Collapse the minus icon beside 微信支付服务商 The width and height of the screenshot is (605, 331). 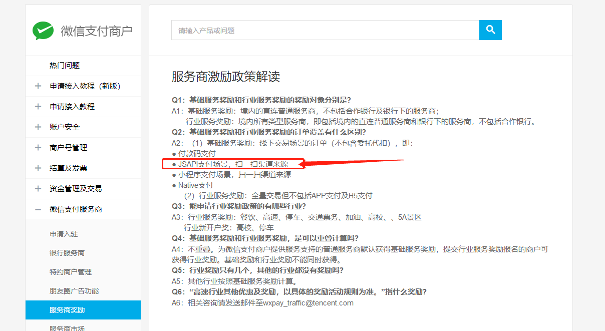tap(38, 209)
